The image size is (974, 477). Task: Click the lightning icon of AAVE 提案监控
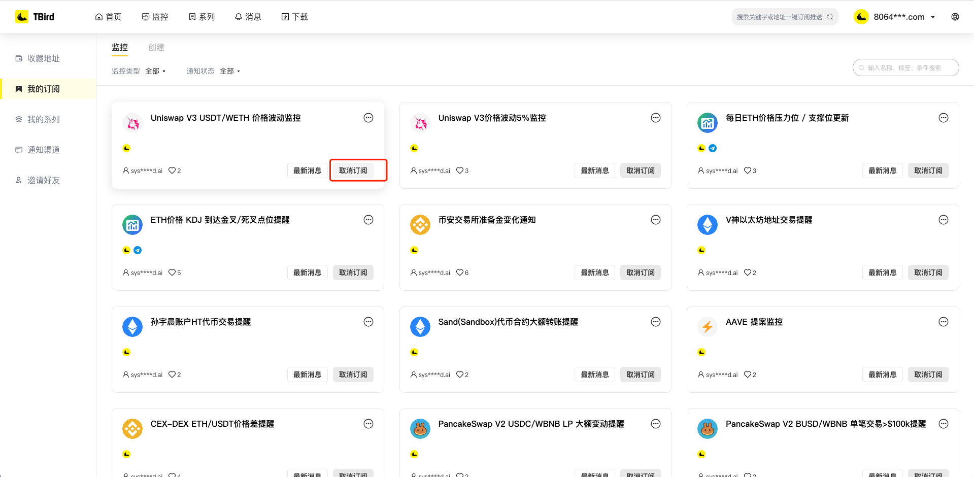707,327
